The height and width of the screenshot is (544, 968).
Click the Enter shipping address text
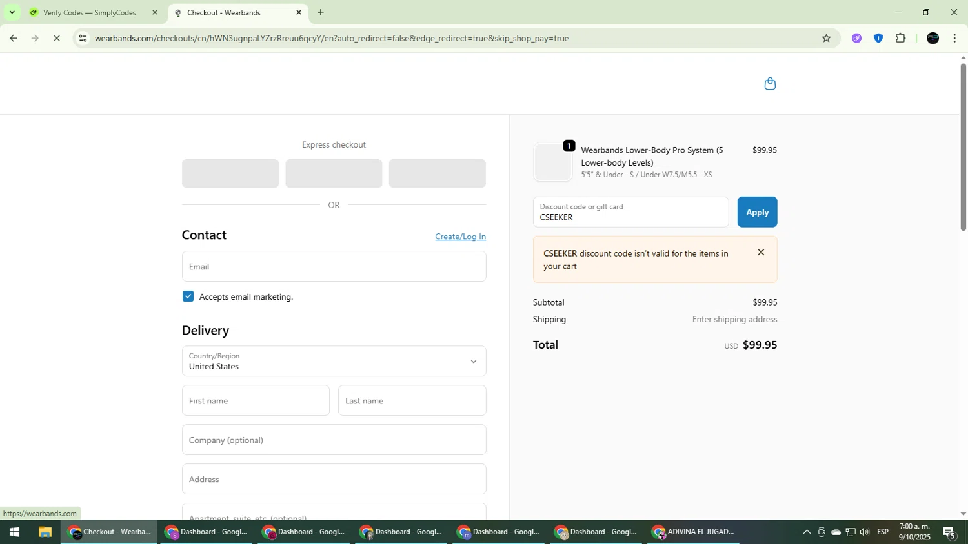coord(734,319)
